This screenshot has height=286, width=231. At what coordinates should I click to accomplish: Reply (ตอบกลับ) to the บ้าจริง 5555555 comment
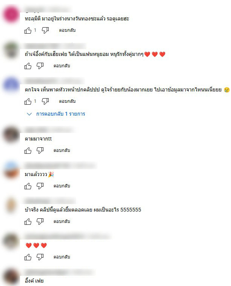(62, 221)
